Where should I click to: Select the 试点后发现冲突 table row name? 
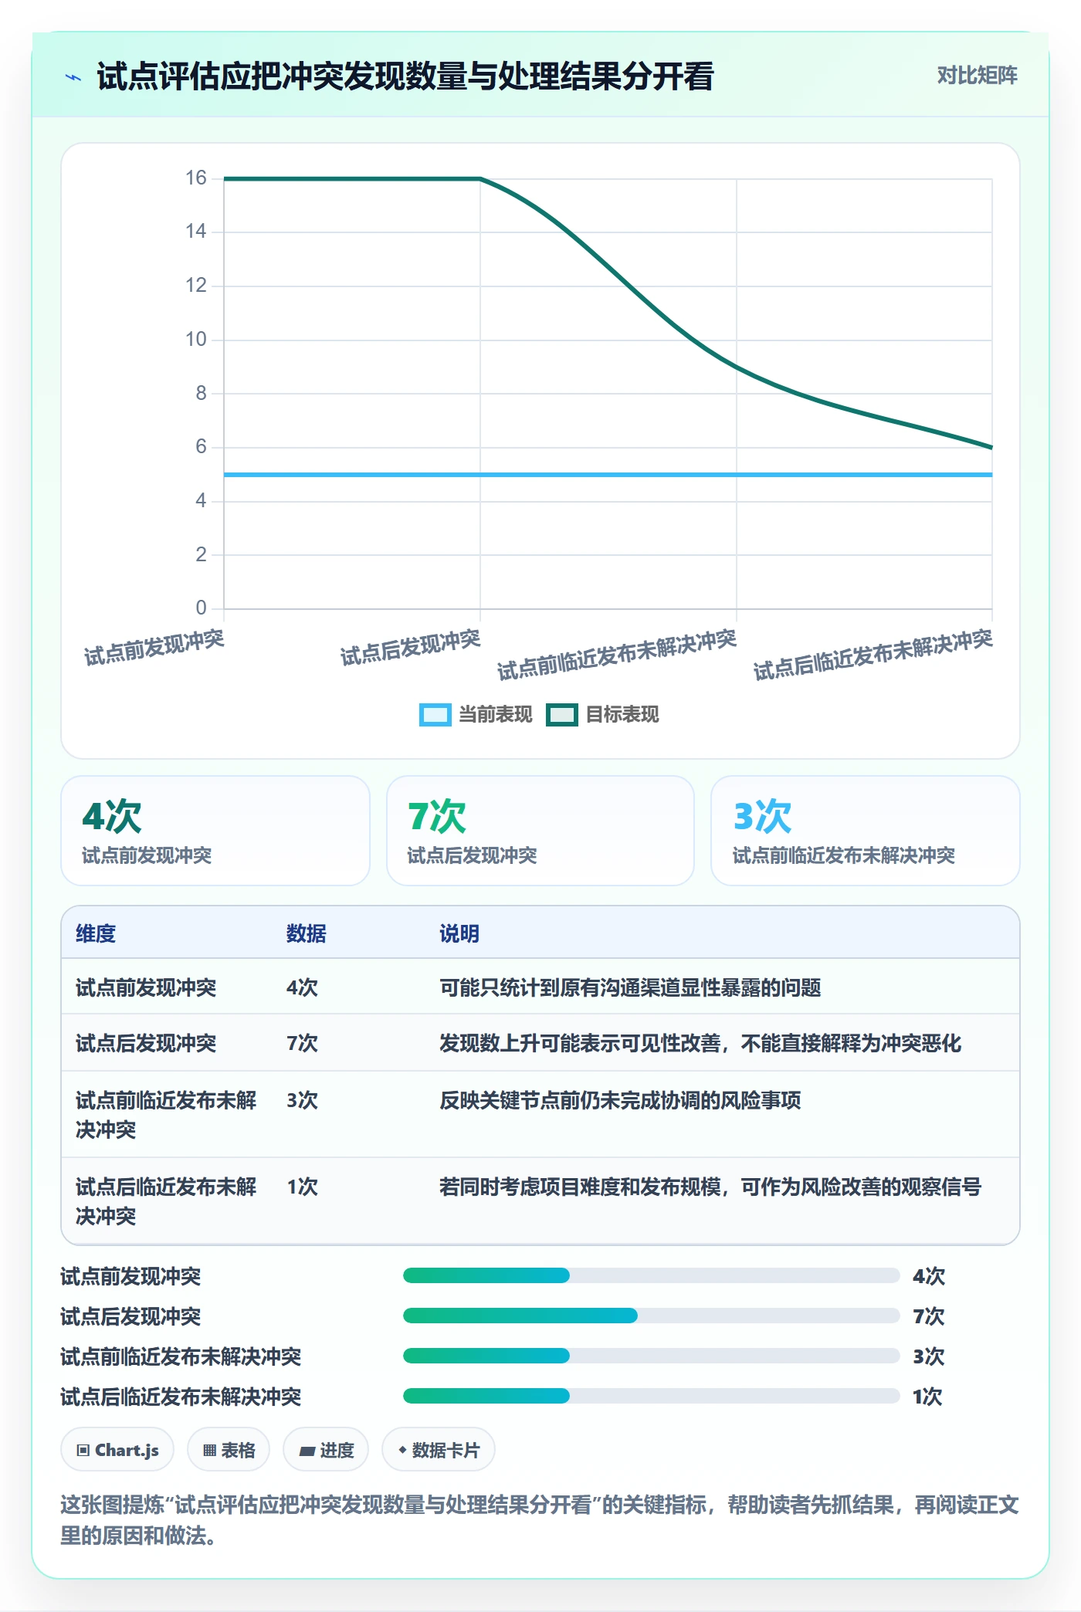click(x=146, y=1043)
